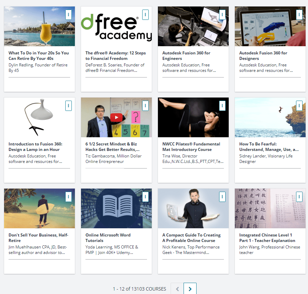Open more options on Fusion 360 for Designers

[299, 15]
